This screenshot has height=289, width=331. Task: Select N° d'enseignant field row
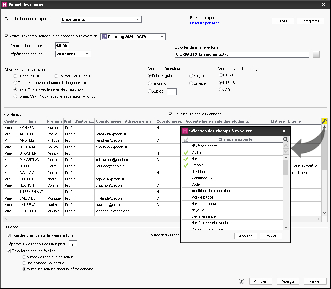tap(232, 146)
